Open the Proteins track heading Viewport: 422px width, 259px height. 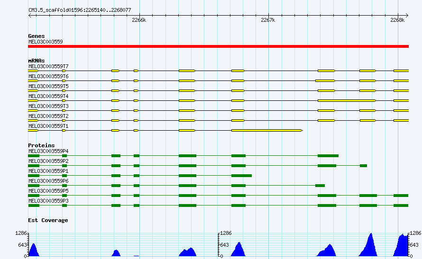click(41, 145)
